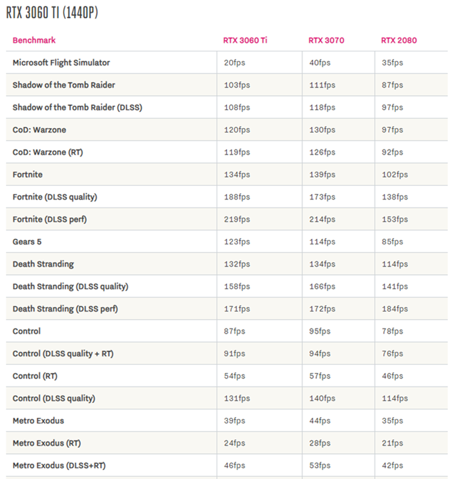Screen dimensions: 455x479
Task: Click the 20fps Microsoft Flight Simulator value
Action: pos(234,63)
